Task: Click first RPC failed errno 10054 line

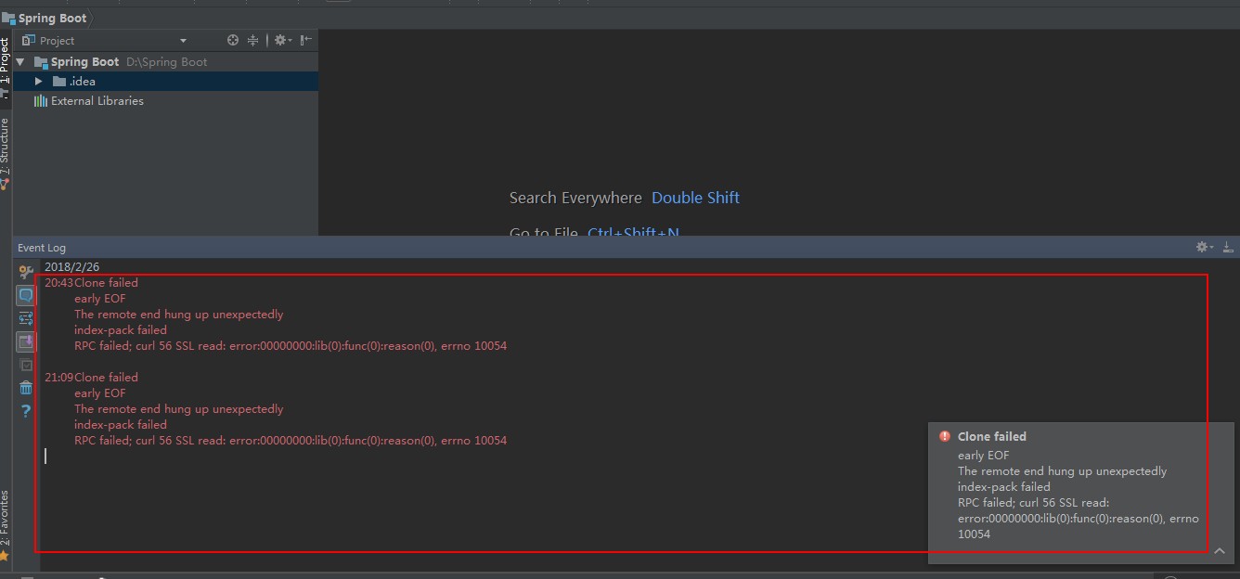Action: pyautogui.click(x=291, y=345)
